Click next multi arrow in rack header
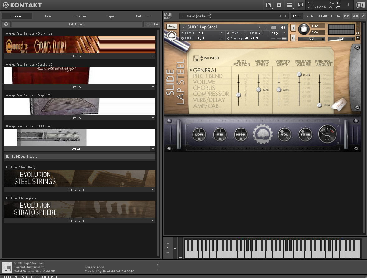The image size is (367, 278). tap(286, 16)
